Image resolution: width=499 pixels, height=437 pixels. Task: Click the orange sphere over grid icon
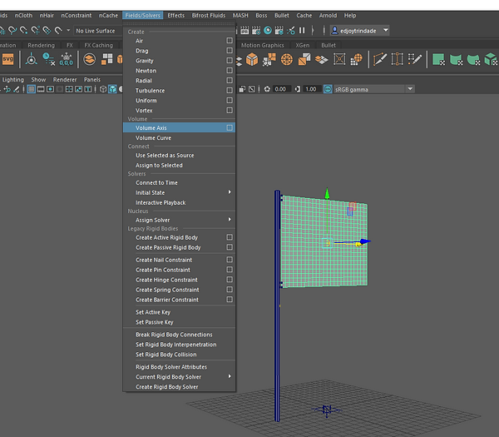(x=357, y=59)
